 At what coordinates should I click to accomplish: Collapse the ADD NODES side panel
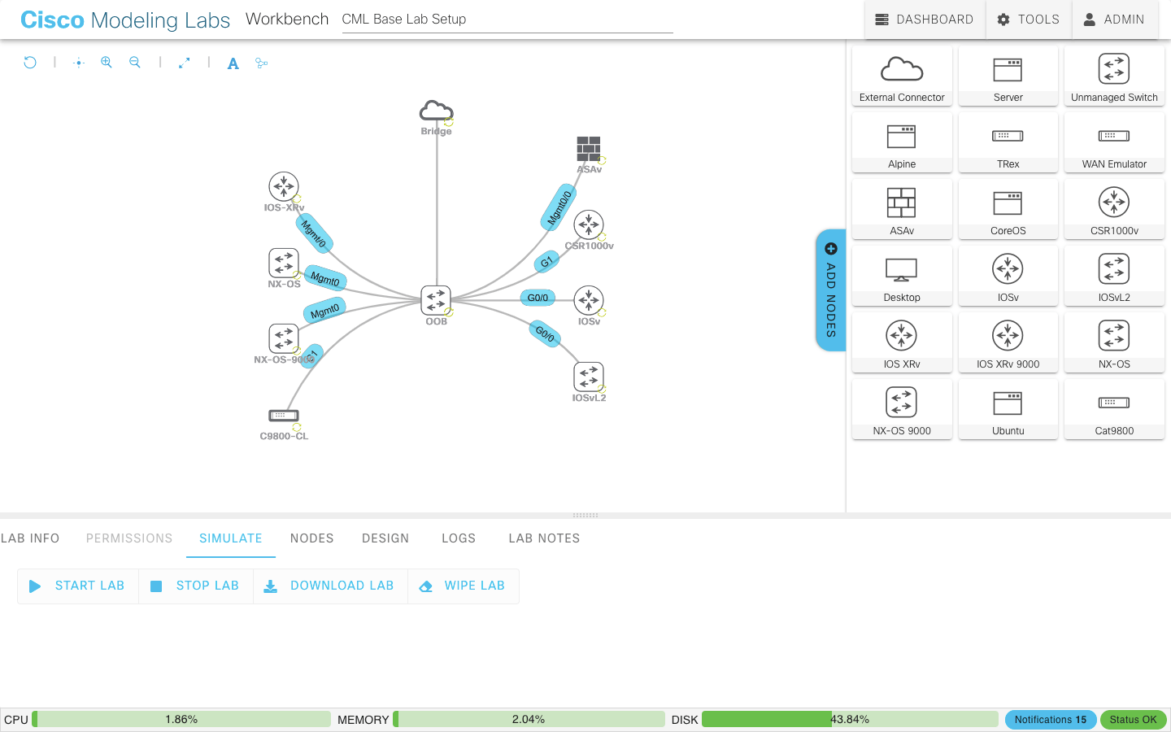pyautogui.click(x=831, y=290)
